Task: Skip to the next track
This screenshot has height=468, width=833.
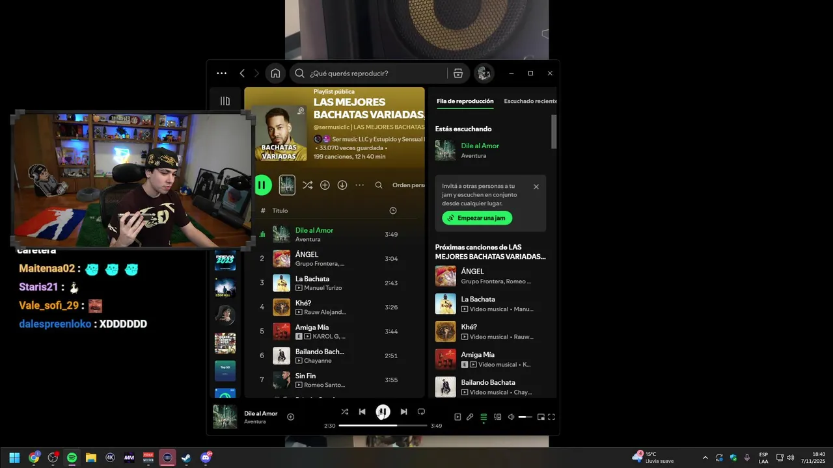Action: pos(403,411)
